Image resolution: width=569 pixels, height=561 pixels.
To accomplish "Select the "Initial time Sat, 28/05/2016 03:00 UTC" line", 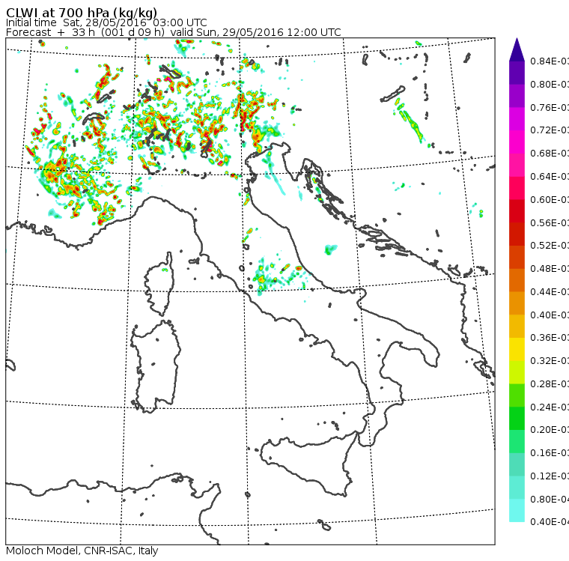I will [x=106, y=22].
